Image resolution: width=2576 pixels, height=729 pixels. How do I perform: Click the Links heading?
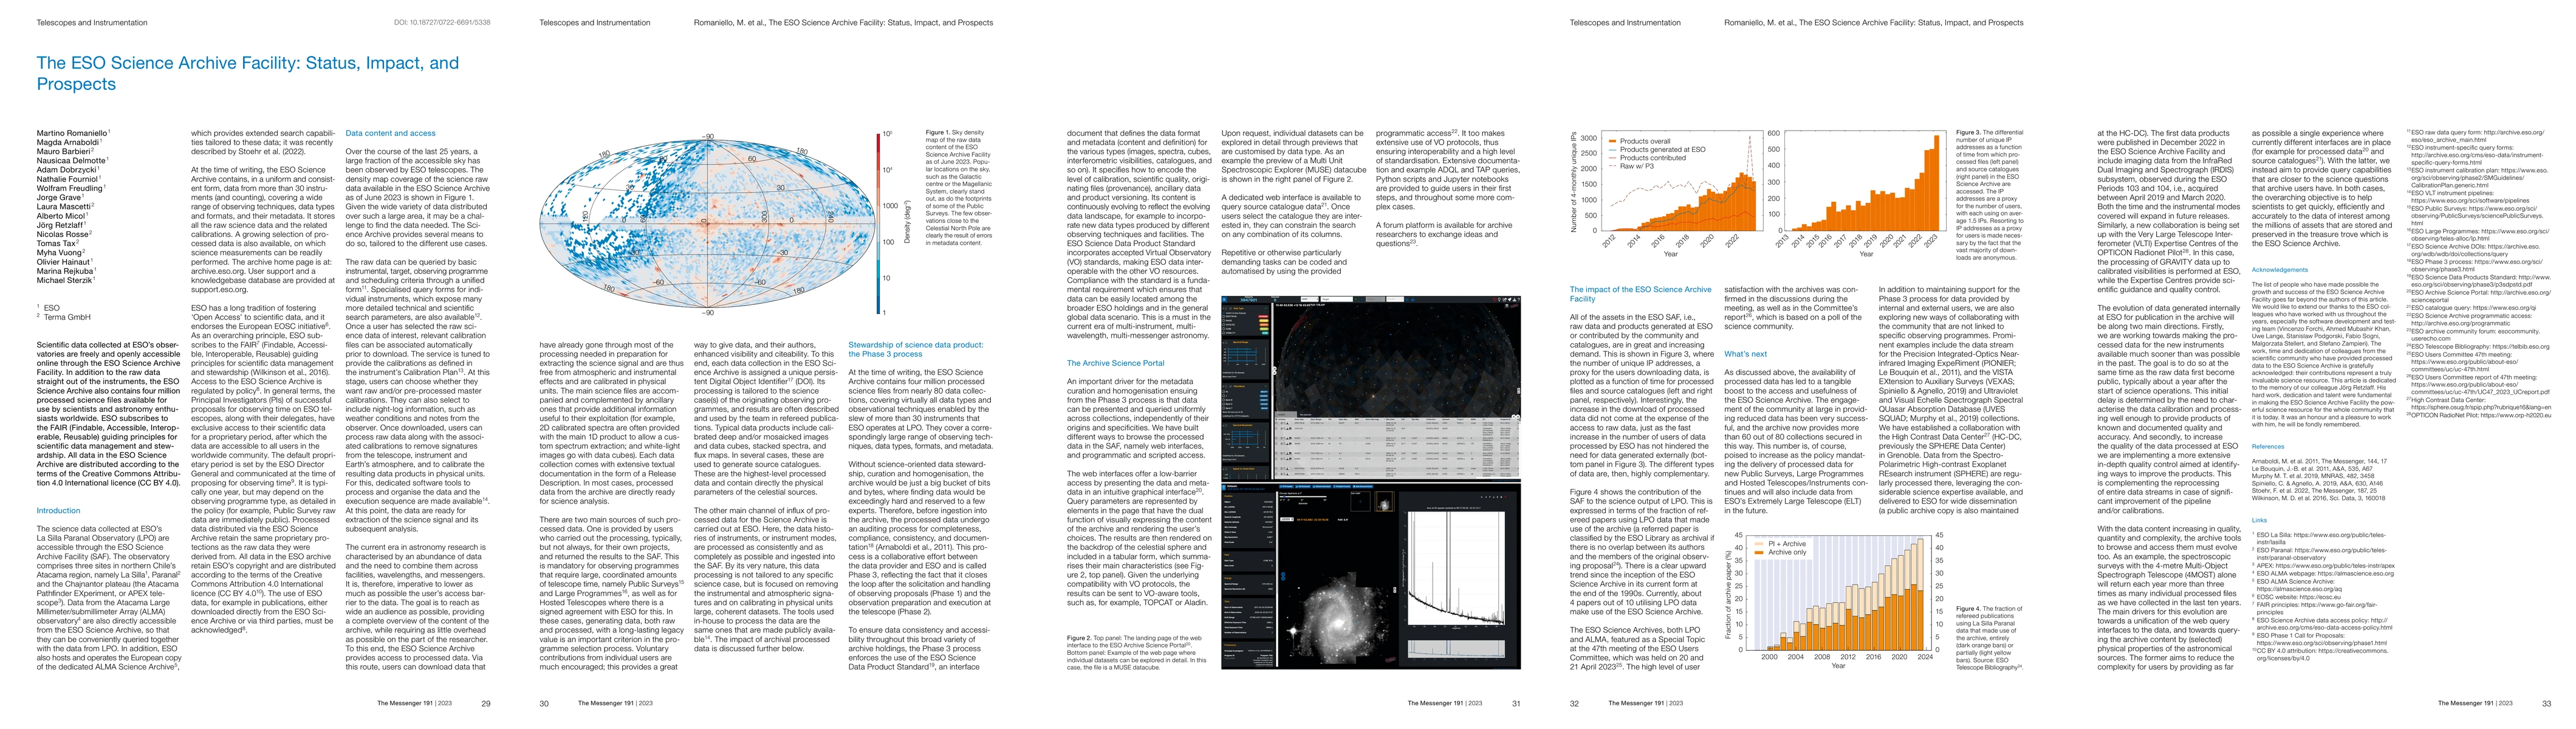click(2259, 520)
